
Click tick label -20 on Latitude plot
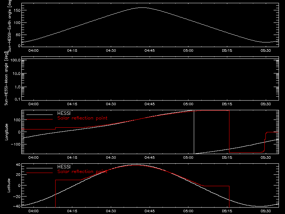point(17,197)
